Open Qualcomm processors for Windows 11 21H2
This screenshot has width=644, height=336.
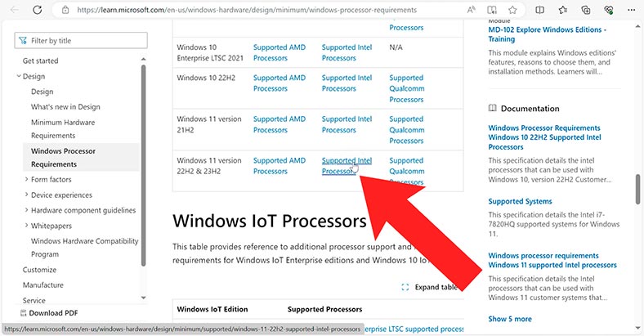(407, 130)
